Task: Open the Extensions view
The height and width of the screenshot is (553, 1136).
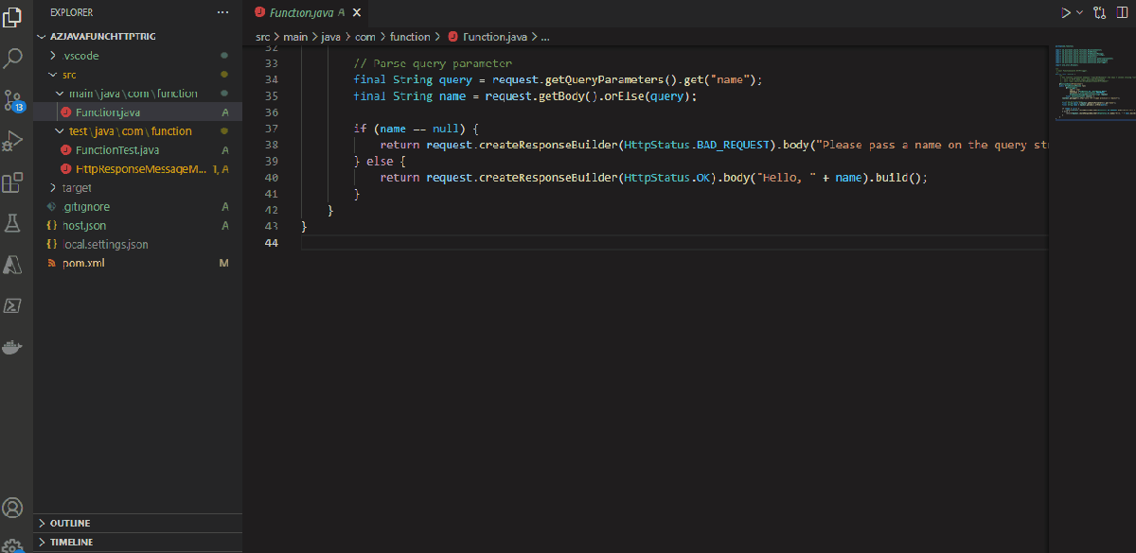Action: [x=13, y=182]
